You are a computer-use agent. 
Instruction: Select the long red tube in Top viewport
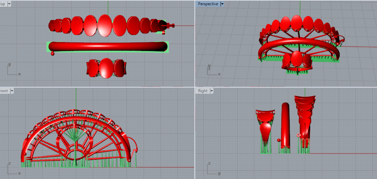(108, 46)
